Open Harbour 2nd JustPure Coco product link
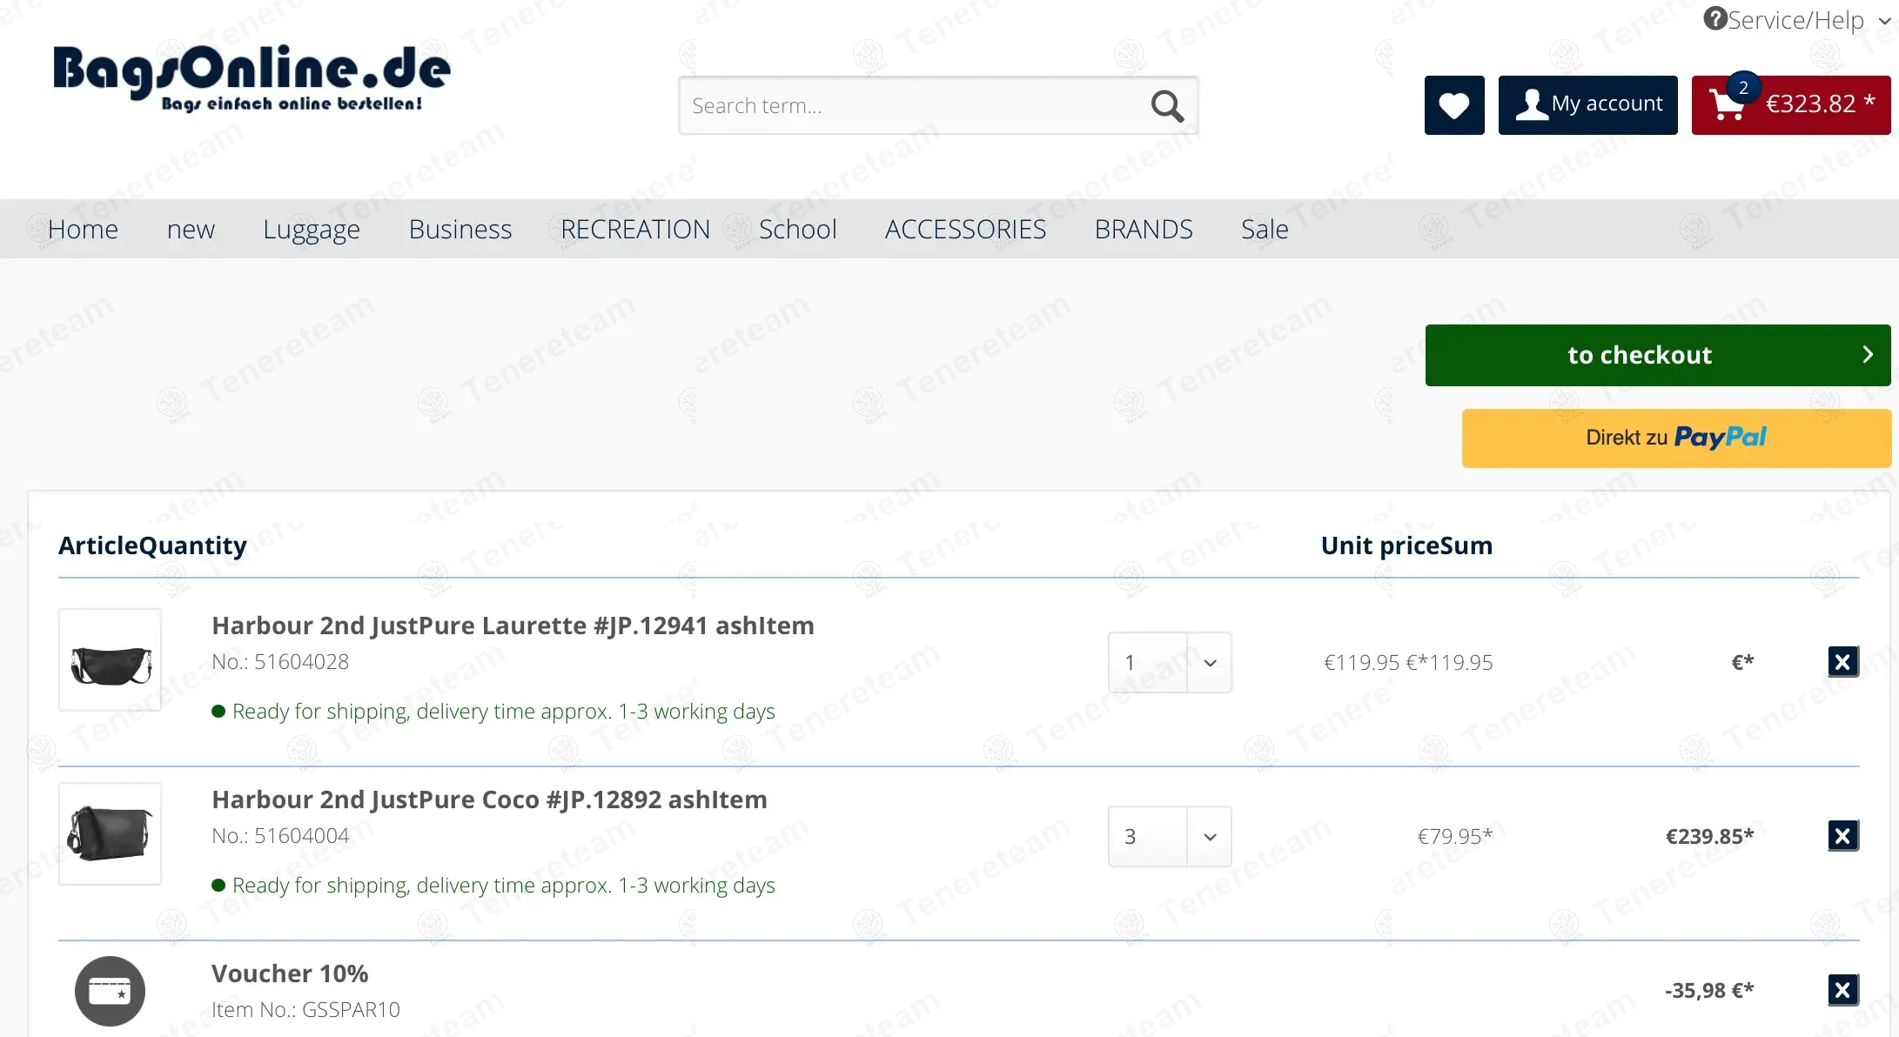The width and height of the screenshot is (1899, 1037). click(489, 799)
